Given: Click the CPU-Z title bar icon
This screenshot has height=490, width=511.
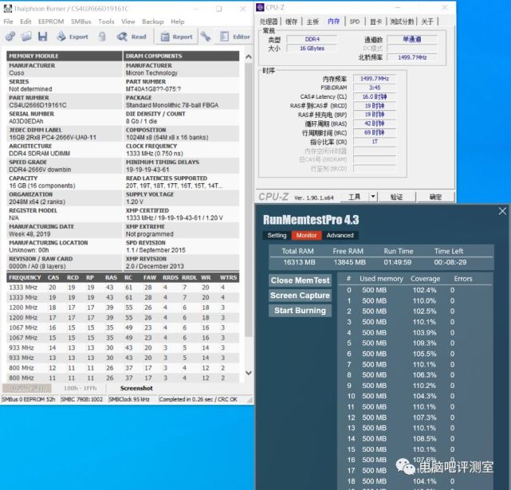Looking at the screenshot, I should tap(260, 7).
